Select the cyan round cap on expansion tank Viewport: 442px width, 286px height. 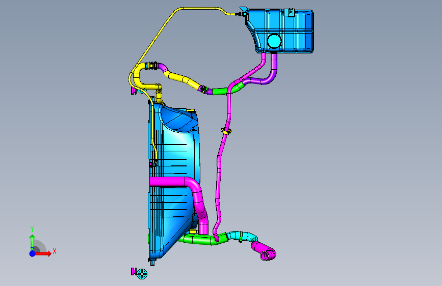274,41
